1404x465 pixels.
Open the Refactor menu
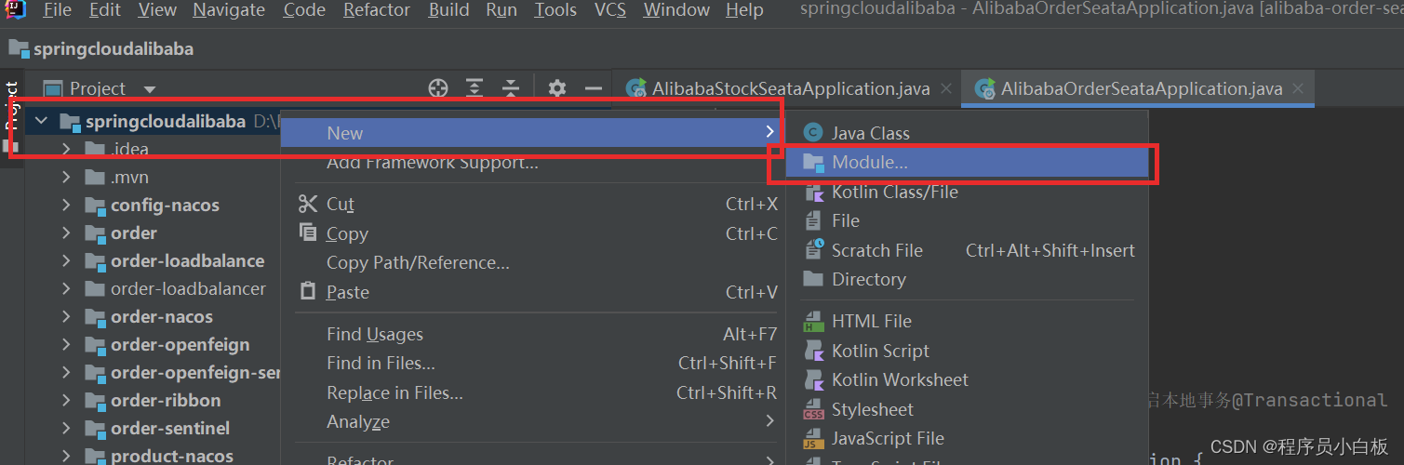click(377, 10)
